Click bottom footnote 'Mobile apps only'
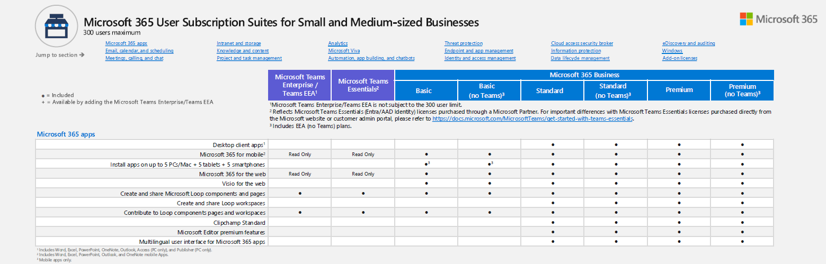 [54, 260]
